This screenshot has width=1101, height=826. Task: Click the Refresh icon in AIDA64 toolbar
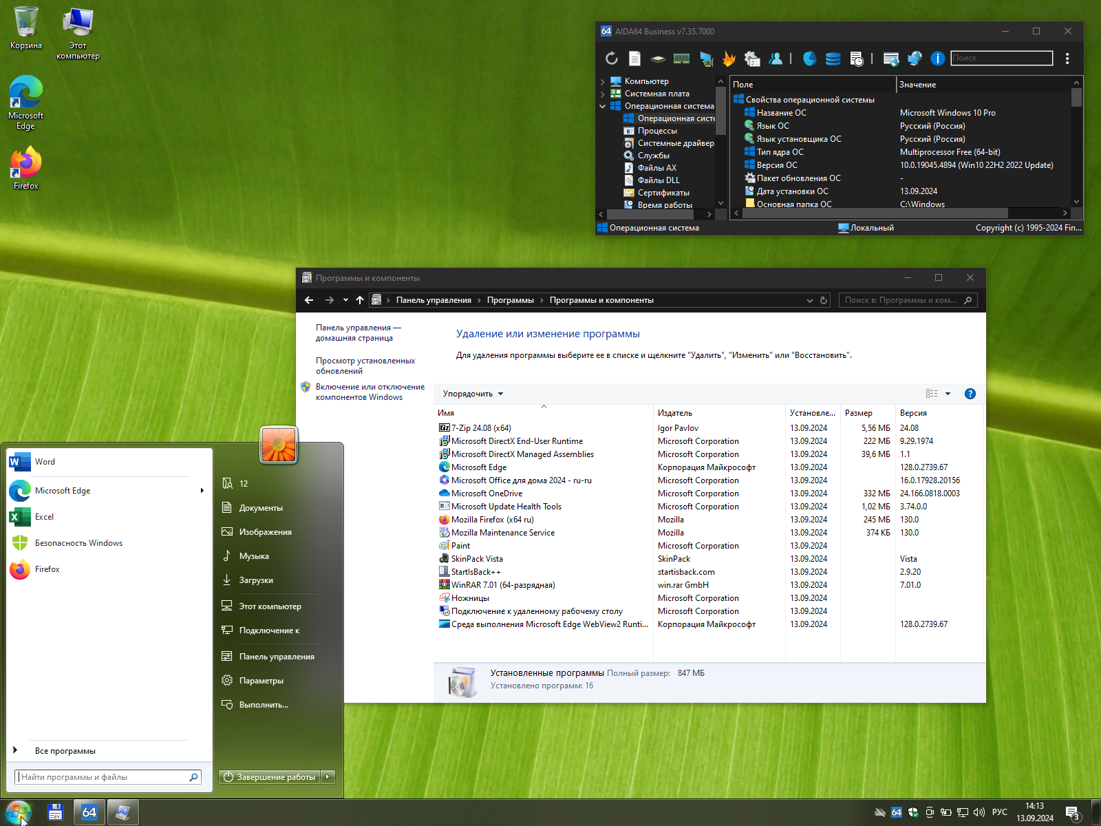(x=611, y=59)
